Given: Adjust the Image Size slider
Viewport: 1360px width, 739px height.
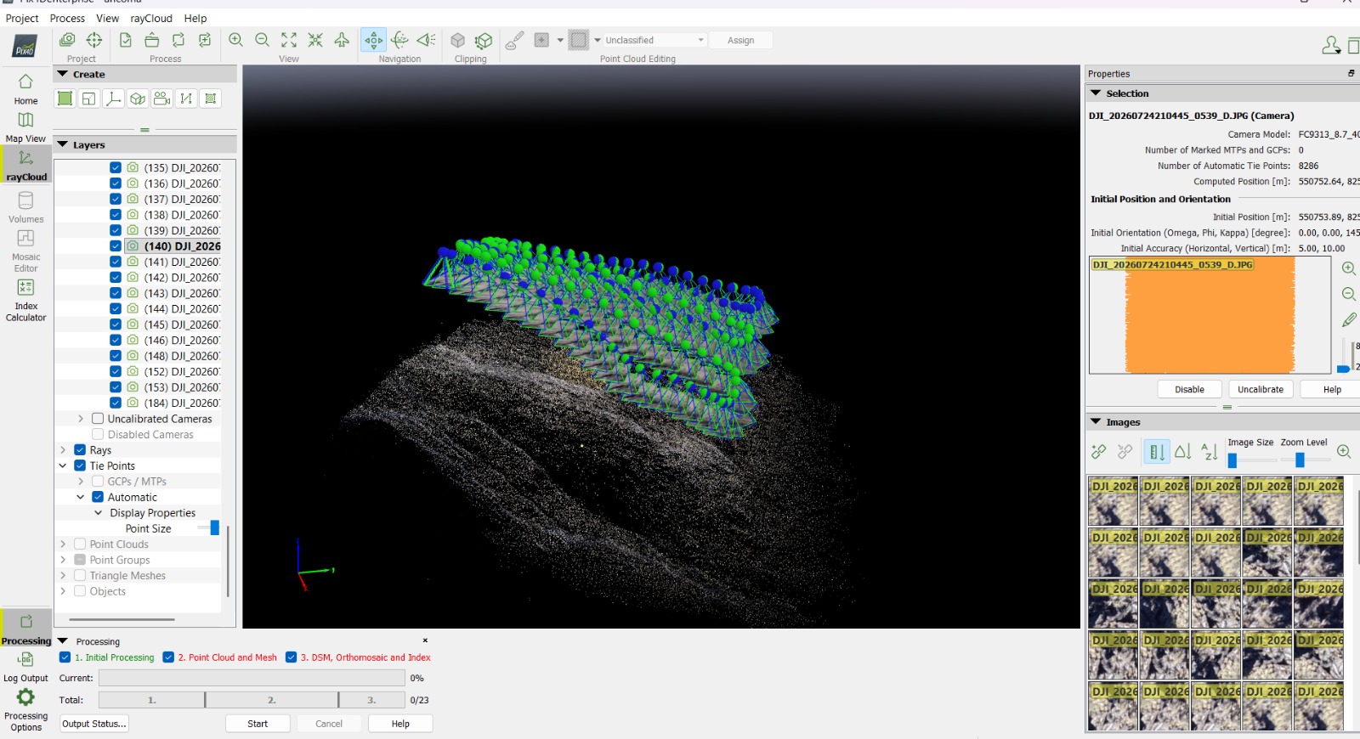Looking at the screenshot, I should point(1232,460).
